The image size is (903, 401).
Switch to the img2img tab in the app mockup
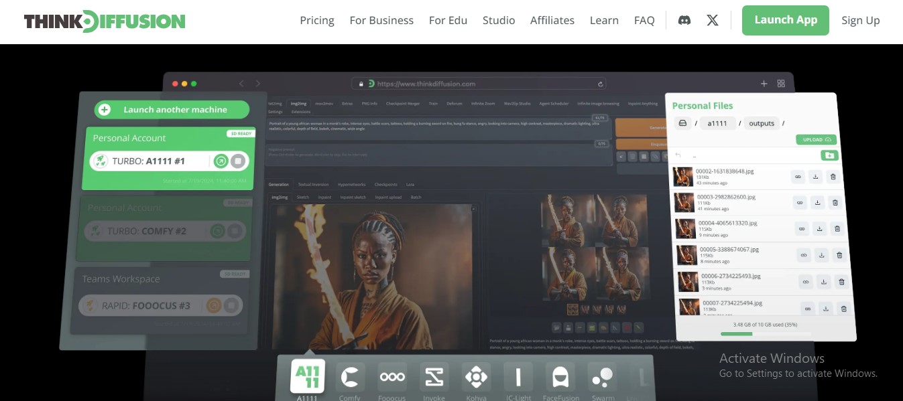298,104
